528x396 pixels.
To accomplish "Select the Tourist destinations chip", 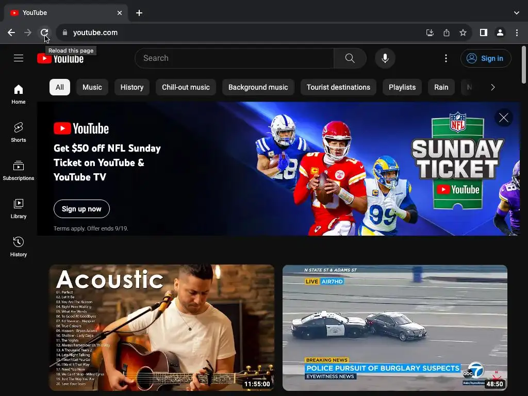I will coord(338,87).
